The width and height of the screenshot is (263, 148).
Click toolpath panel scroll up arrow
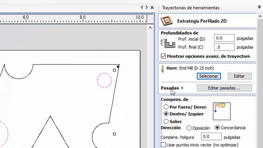pos(260,16)
